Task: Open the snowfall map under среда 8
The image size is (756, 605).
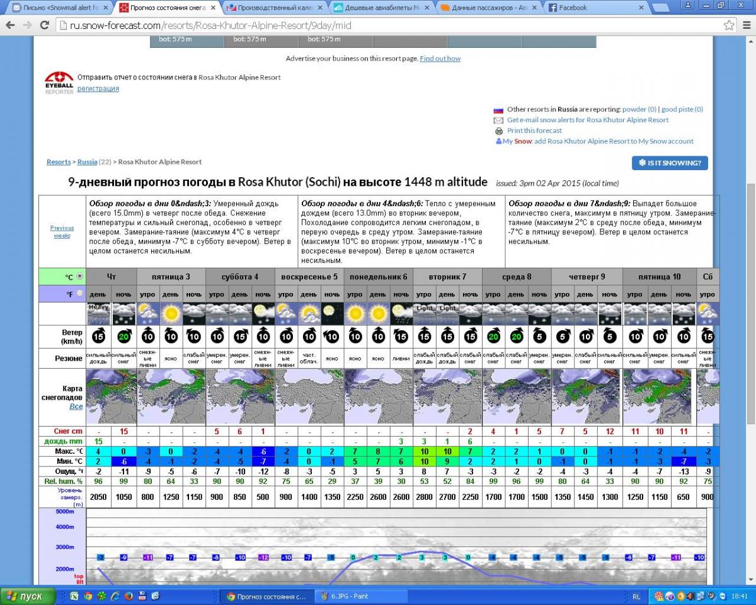Action: (517, 396)
